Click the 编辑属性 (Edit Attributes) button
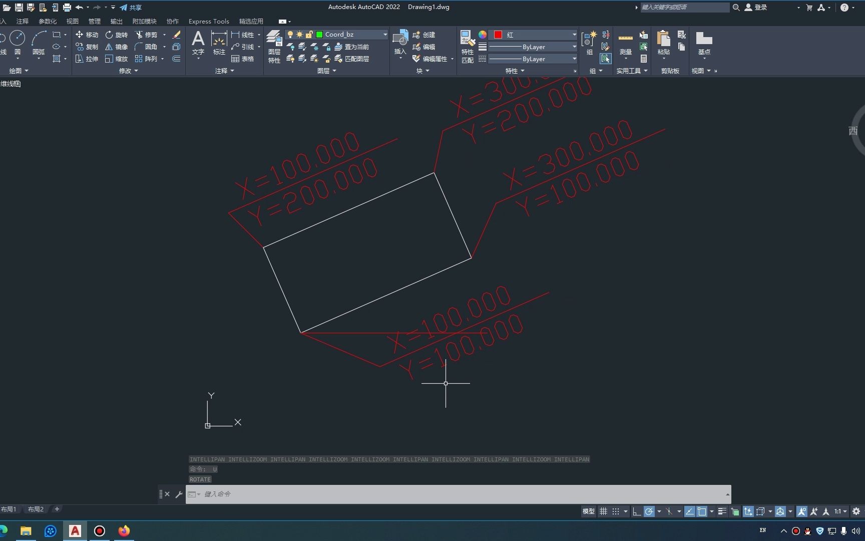 point(430,59)
